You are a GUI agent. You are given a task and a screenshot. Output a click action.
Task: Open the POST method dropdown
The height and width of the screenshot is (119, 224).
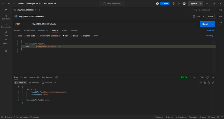click(x=22, y=24)
